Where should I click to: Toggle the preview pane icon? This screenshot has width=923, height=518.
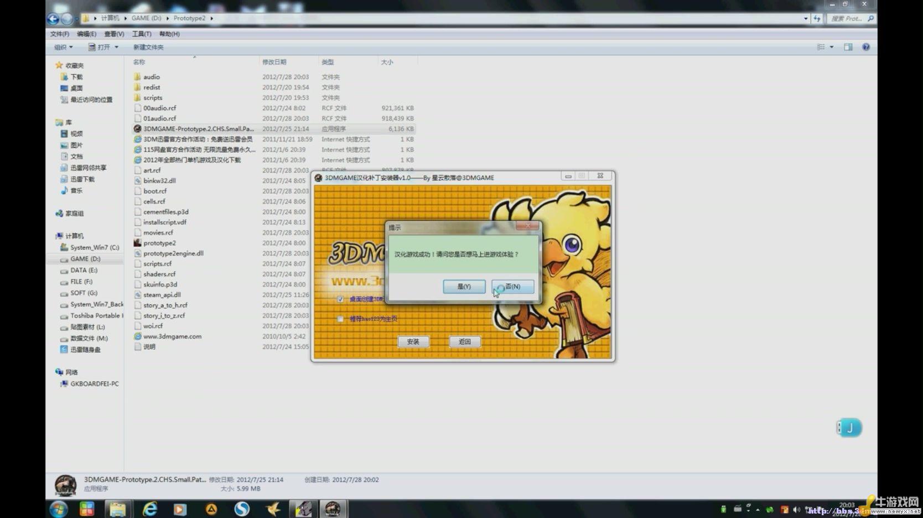tap(848, 47)
